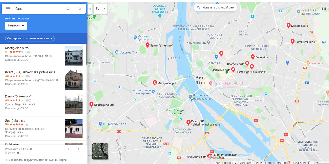The width and height of the screenshot is (329, 164).
Task: Select the Malibu, sauna map pin
Action: click(x=288, y=25)
